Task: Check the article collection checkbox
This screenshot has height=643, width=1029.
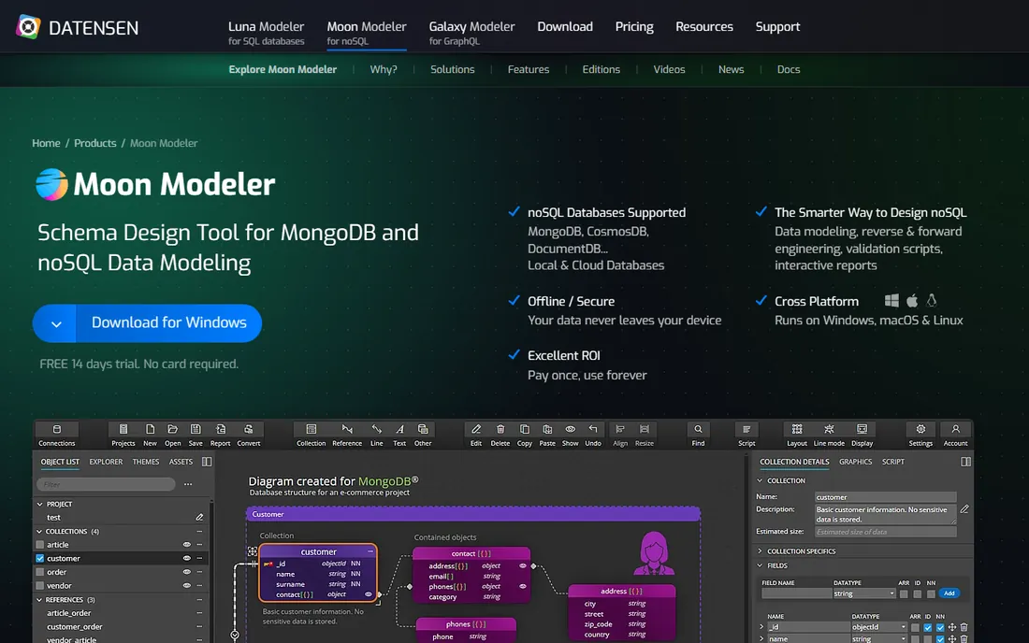Action: [x=40, y=545]
